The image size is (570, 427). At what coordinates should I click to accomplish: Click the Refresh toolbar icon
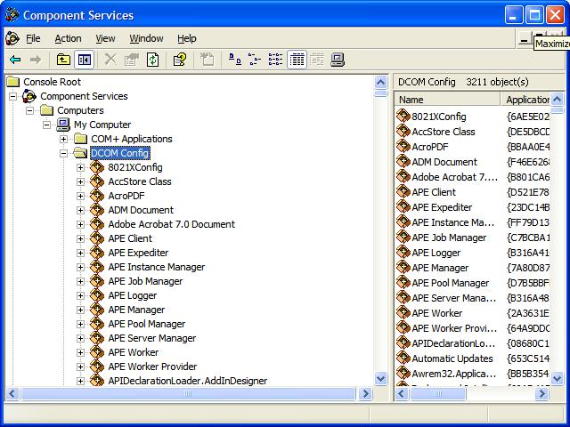[153, 60]
